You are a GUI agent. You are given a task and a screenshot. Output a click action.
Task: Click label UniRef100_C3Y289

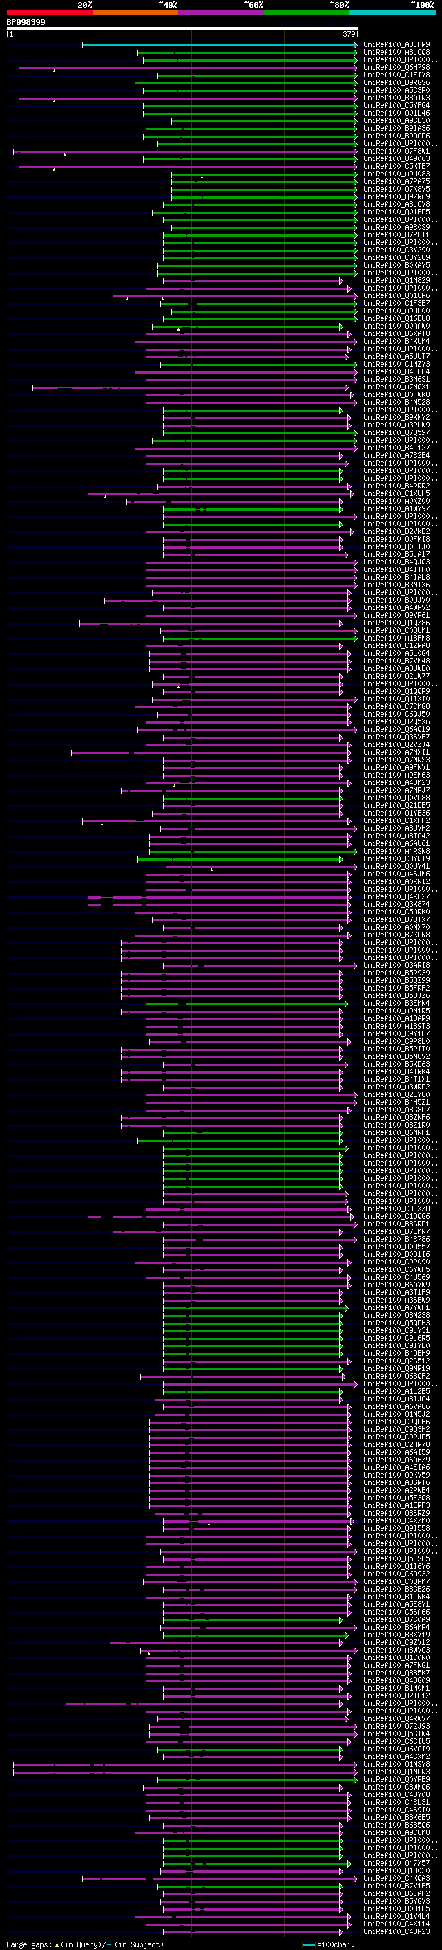pos(396,257)
